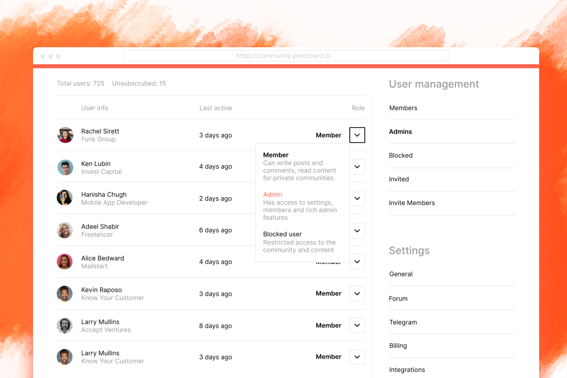Click Ken Lubin's profile avatar
Image resolution: width=567 pixels, height=378 pixels.
pos(65,167)
